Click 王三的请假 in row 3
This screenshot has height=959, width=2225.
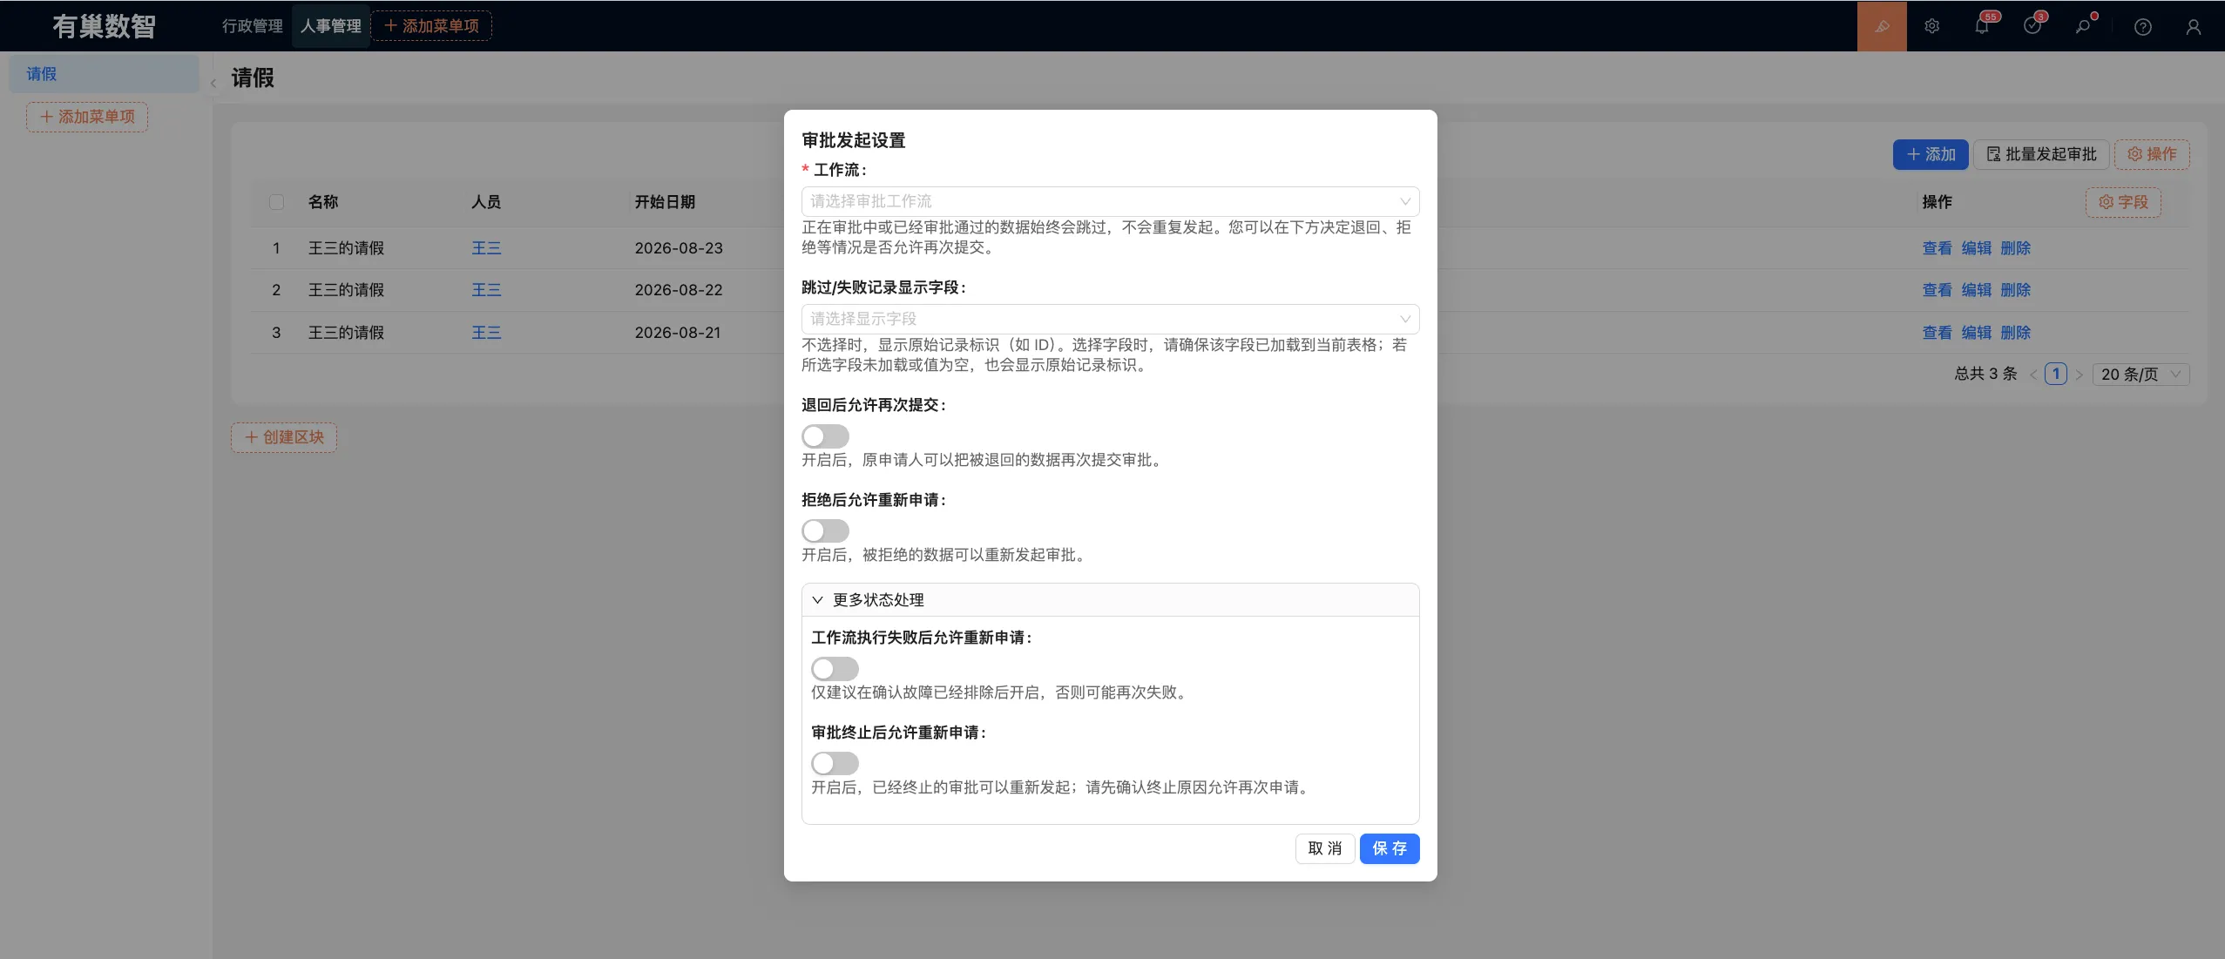pyautogui.click(x=346, y=333)
